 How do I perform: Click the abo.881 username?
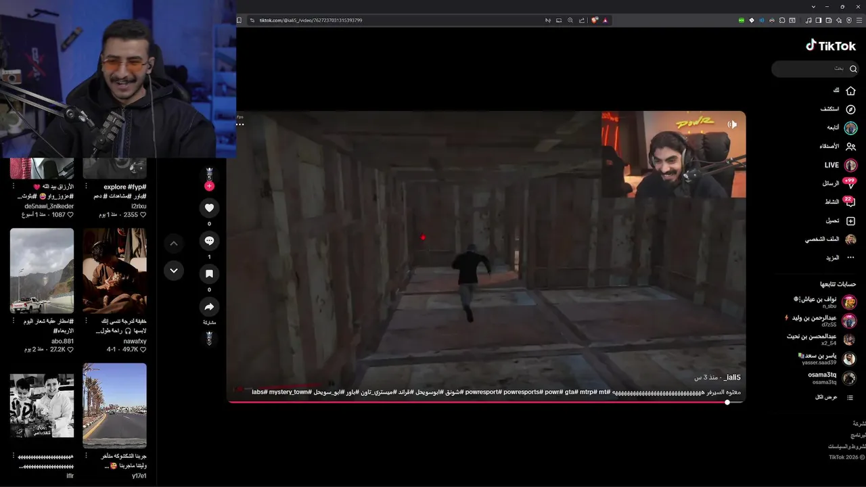(63, 342)
